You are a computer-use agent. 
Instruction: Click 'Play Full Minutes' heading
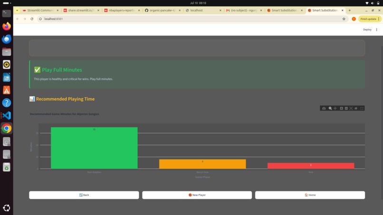click(x=62, y=70)
